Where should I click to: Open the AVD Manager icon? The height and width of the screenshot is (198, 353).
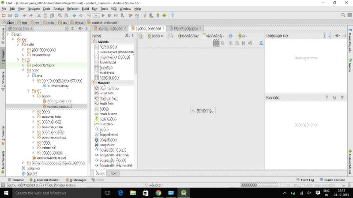[x=151, y=15]
